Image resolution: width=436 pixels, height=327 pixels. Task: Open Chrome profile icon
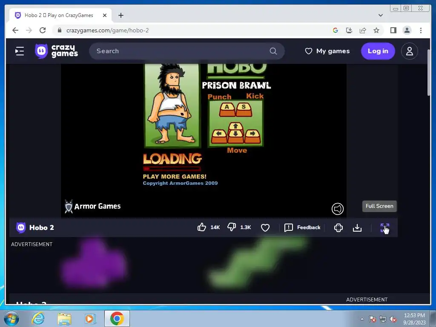coord(407,30)
